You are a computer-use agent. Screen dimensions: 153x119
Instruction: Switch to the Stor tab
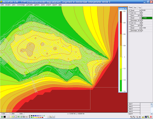point(135,8)
